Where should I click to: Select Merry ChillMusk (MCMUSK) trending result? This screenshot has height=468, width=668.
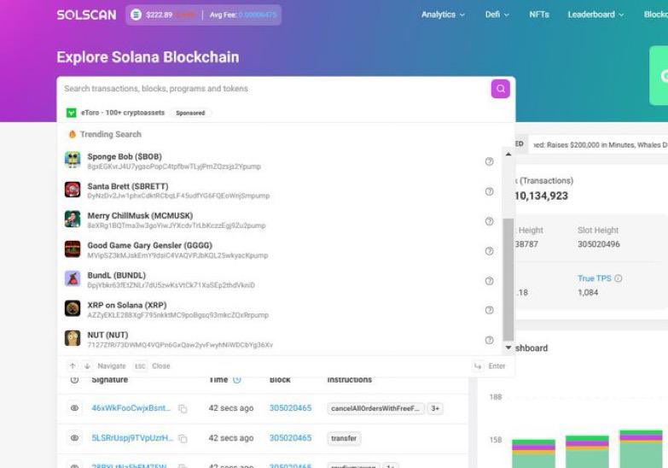(280, 220)
